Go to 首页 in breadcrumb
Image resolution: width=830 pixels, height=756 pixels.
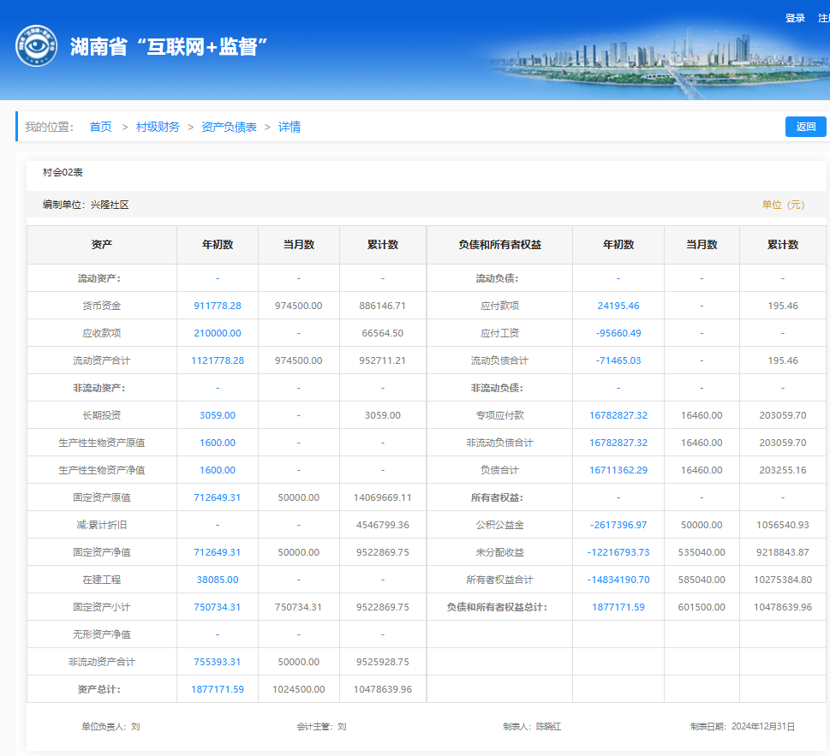click(100, 127)
